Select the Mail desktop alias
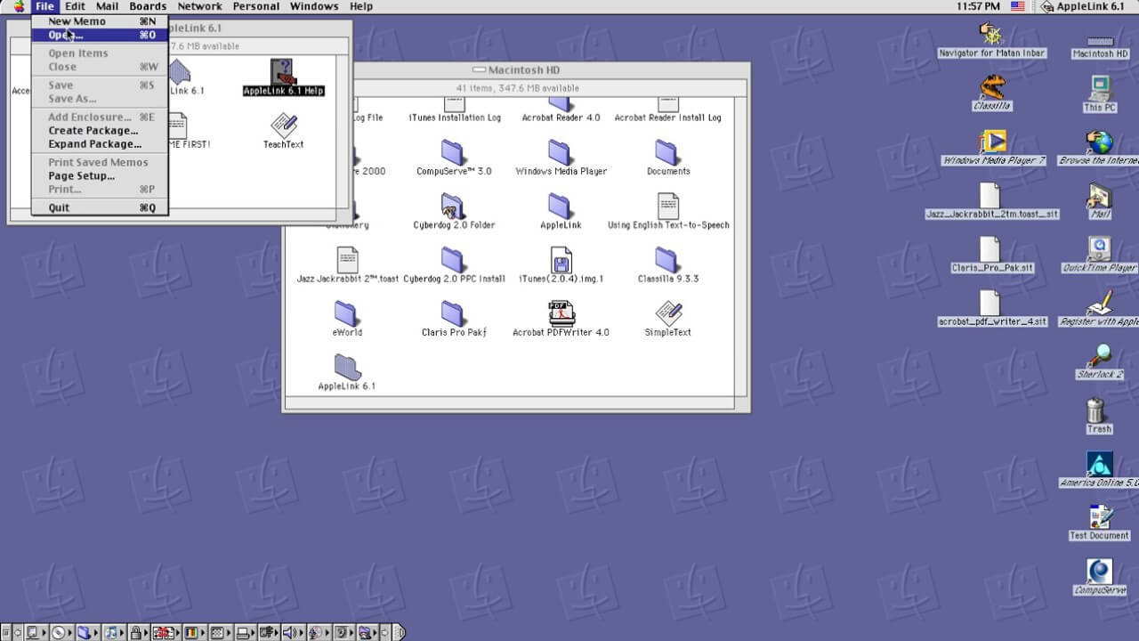 (x=1100, y=200)
